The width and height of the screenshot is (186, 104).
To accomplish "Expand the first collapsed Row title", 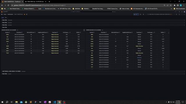I will tap(5, 20).
